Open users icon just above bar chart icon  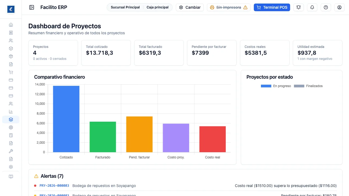click(11, 104)
